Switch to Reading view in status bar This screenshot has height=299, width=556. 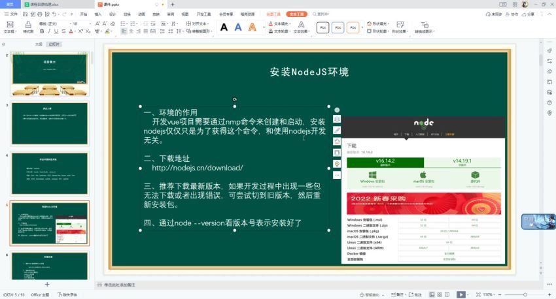tap(447, 294)
